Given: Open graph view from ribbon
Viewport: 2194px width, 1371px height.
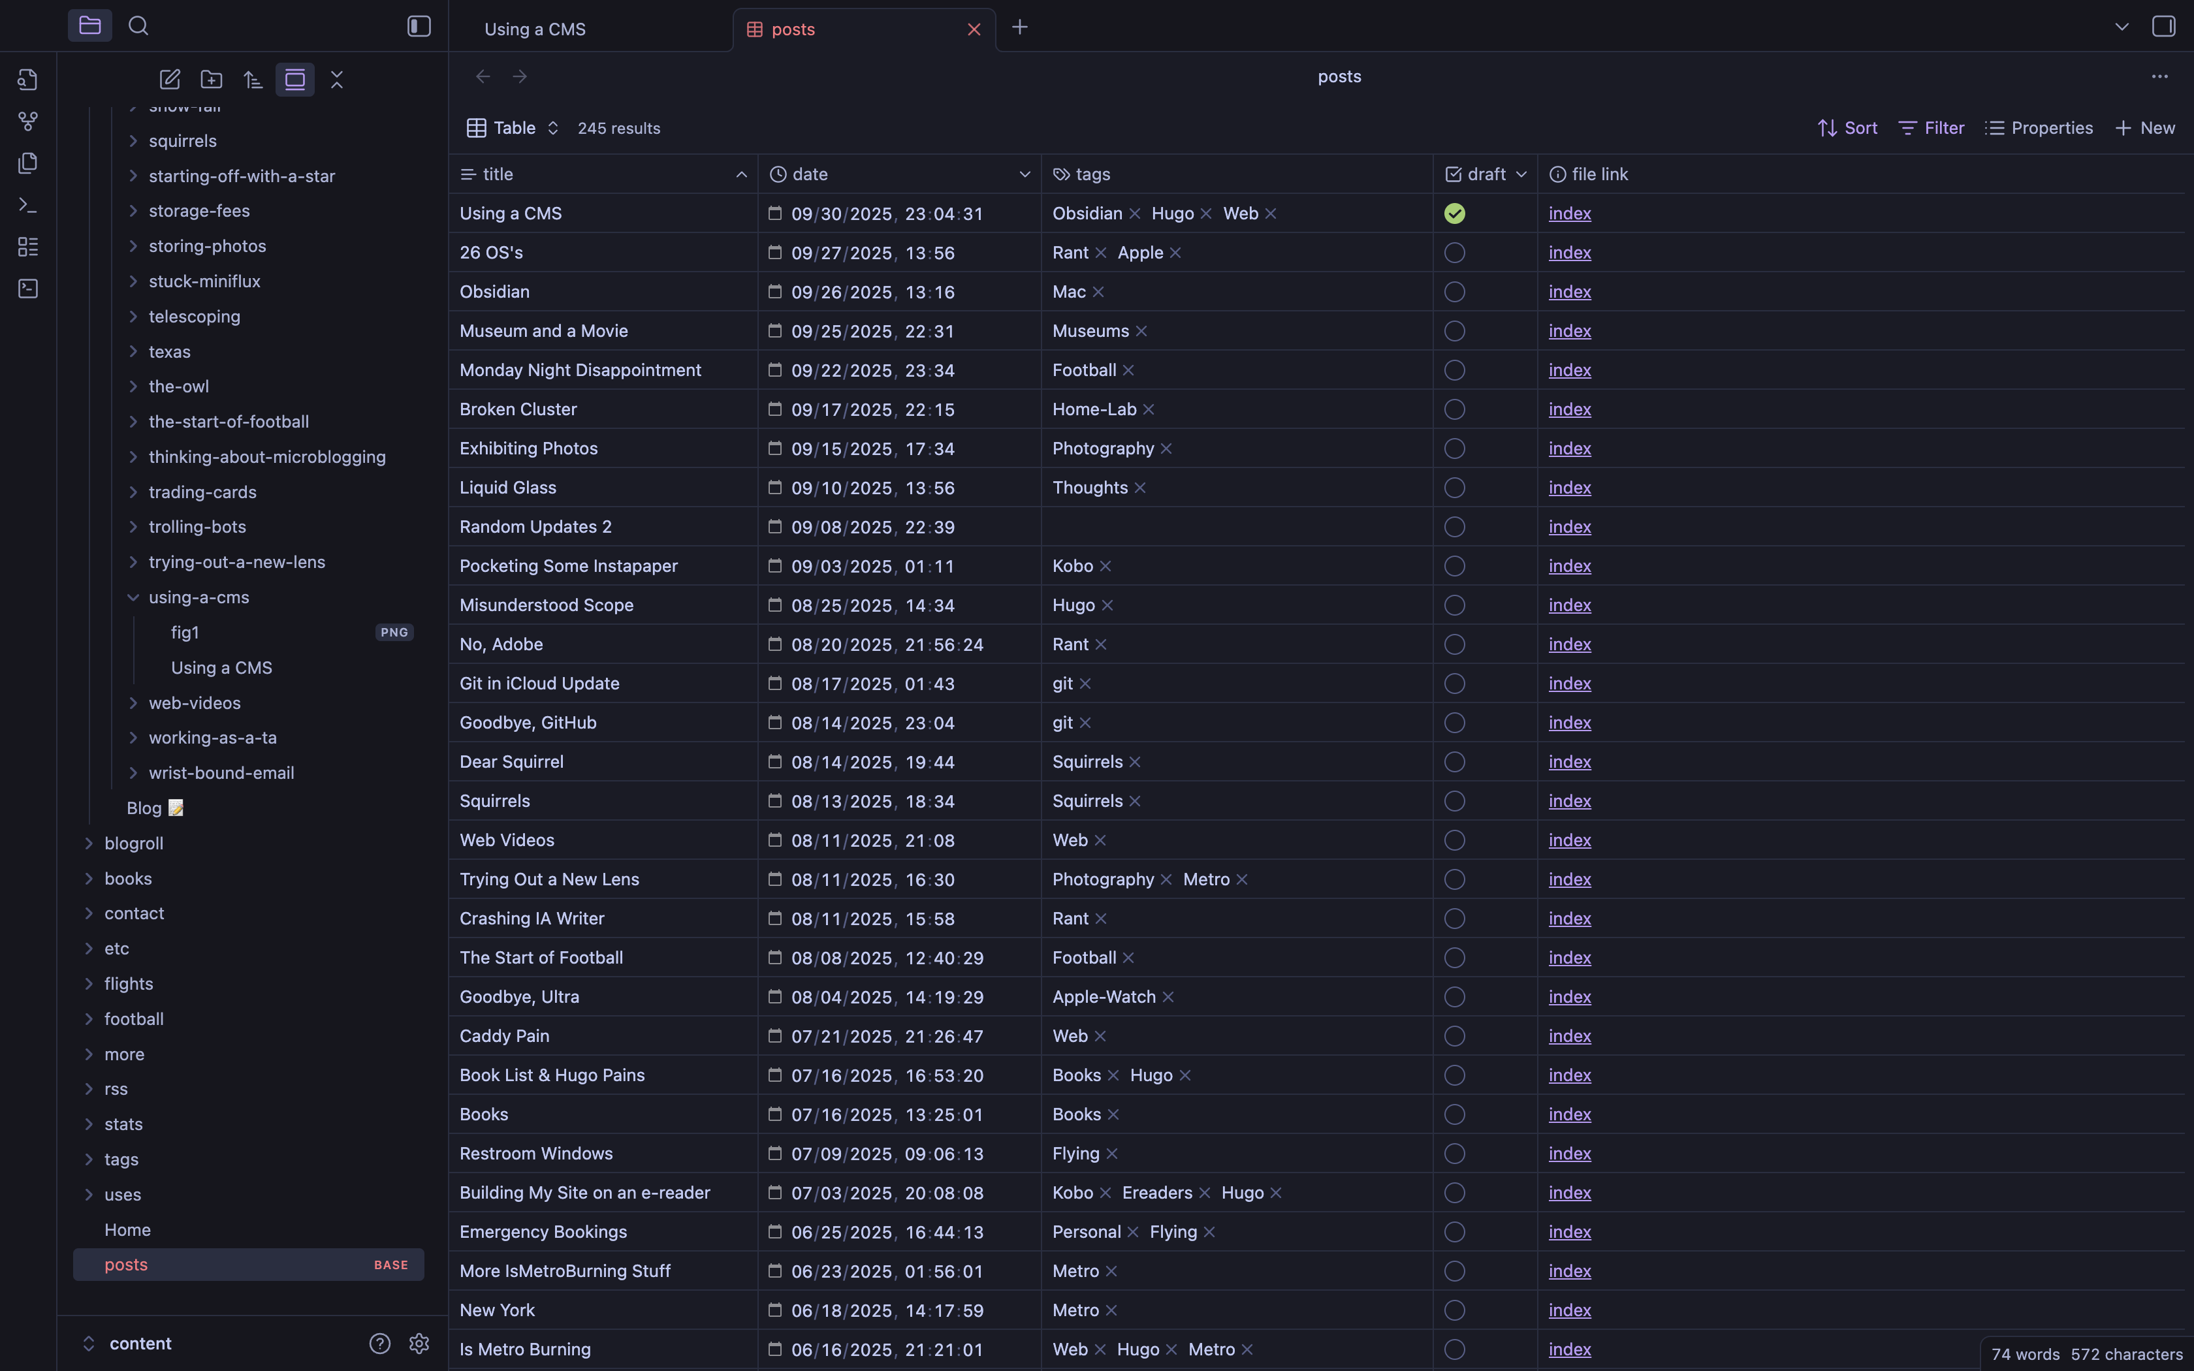Looking at the screenshot, I should [x=28, y=121].
